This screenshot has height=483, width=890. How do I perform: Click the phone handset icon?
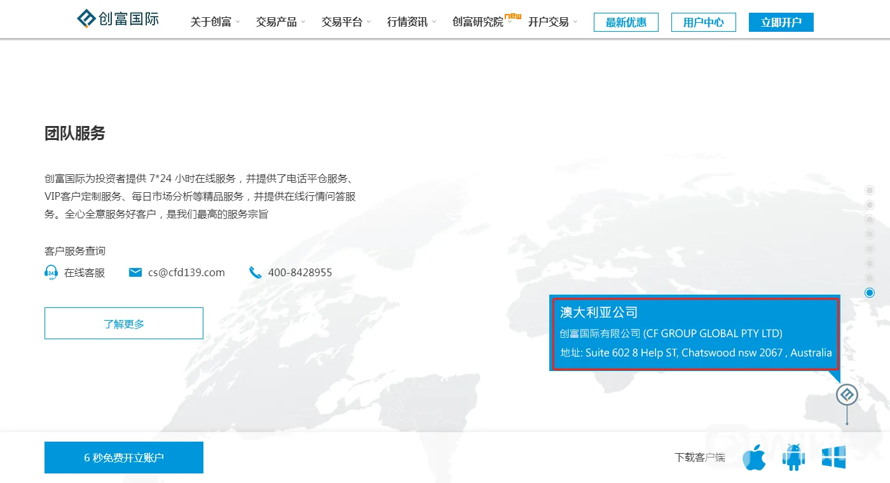click(x=256, y=273)
